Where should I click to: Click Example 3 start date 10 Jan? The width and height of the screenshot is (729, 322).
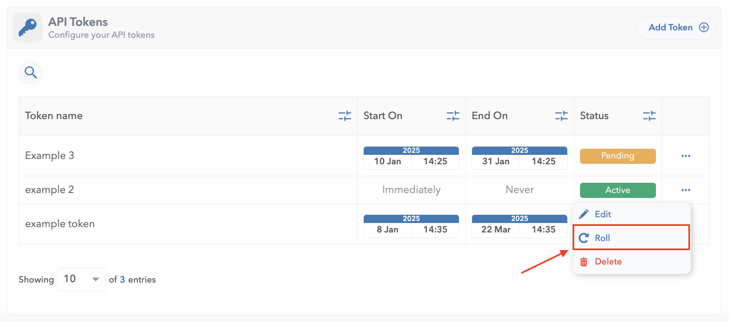pyautogui.click(x=387, y=161)
